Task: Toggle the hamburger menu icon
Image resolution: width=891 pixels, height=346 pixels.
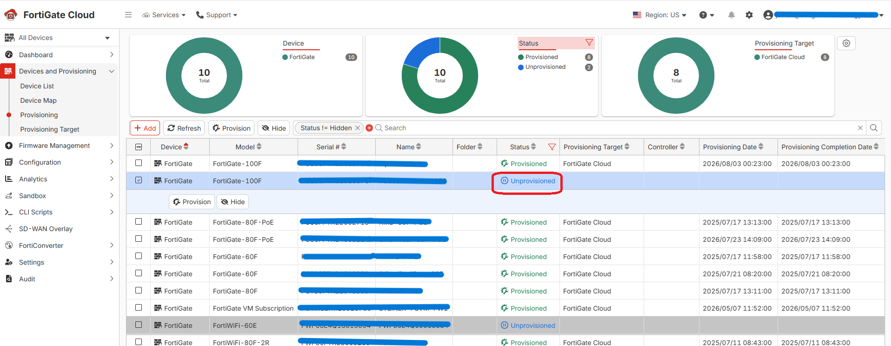Action: 128,15
